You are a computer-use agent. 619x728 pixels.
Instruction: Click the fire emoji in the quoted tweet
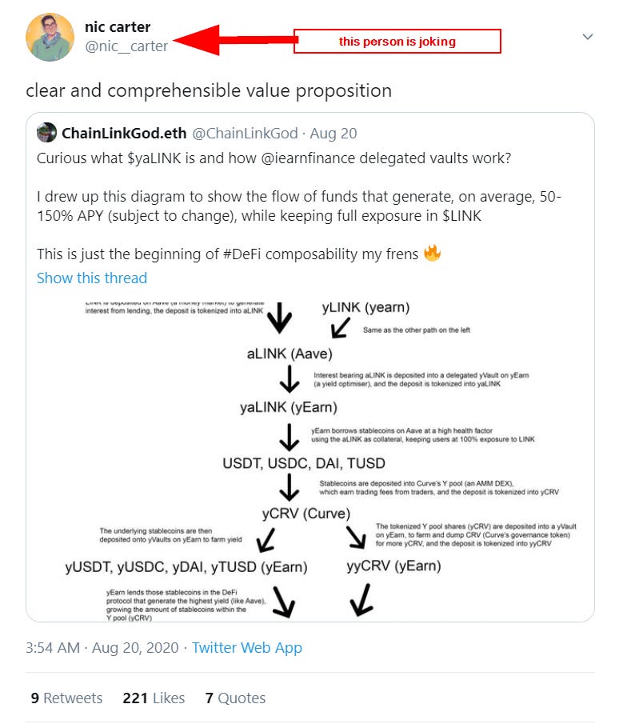click(432, 253)
